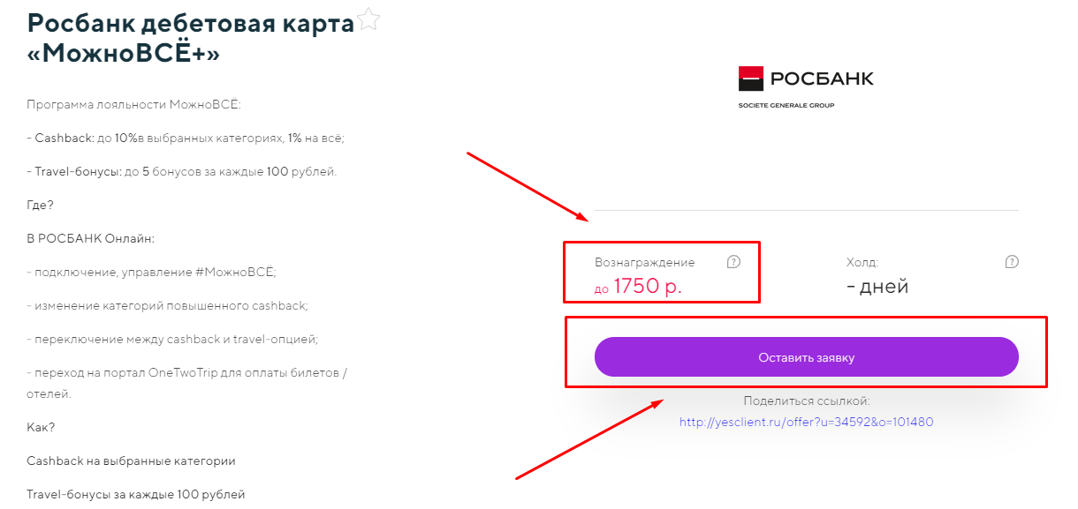Click the 'Поделиться ссылкой:' label

point(806,400)
